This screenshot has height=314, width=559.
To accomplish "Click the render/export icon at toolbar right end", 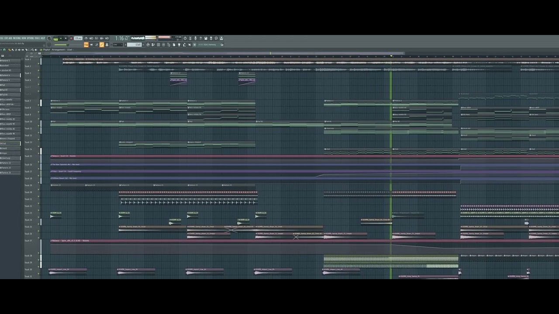I will (221, 38).
